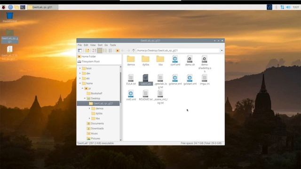Go to home folder via toolbar
301x169 pixels.
118,51
